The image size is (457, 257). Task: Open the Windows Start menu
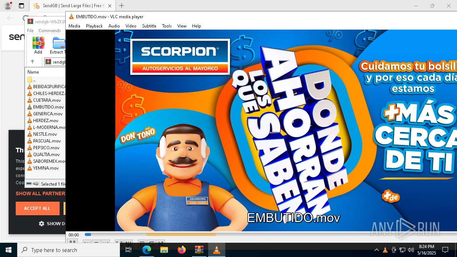9,250
